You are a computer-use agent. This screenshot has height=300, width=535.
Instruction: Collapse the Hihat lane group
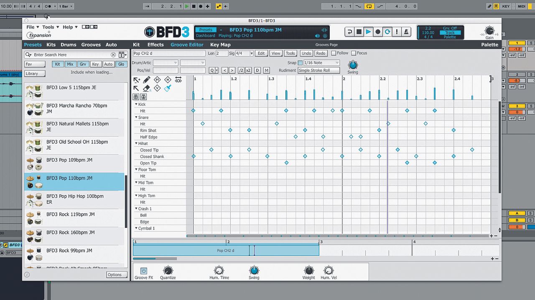point(136,144)
